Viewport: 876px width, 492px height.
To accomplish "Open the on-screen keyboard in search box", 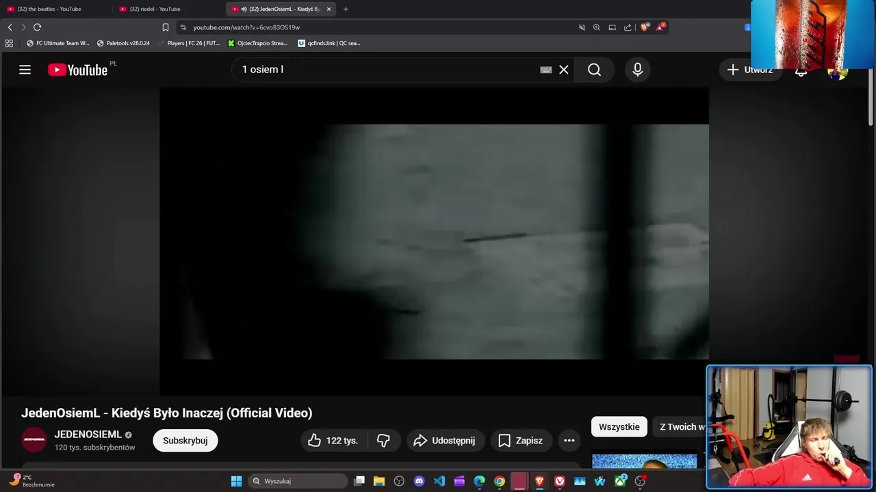I will [x=546, y=70].
